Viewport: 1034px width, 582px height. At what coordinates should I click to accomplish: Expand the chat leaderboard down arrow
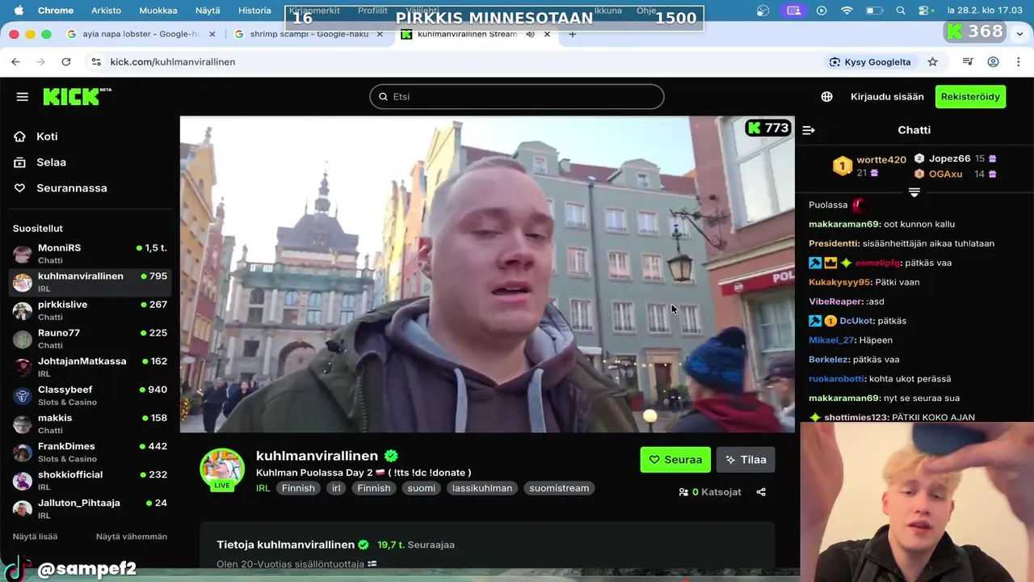[914, 192]
